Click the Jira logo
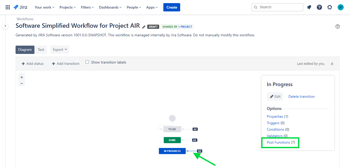 pos(20,7)
